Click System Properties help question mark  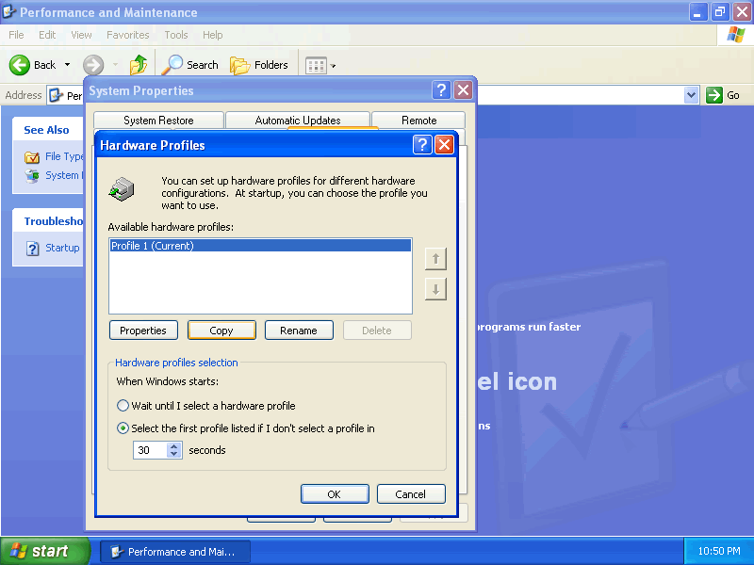(441, 90)
